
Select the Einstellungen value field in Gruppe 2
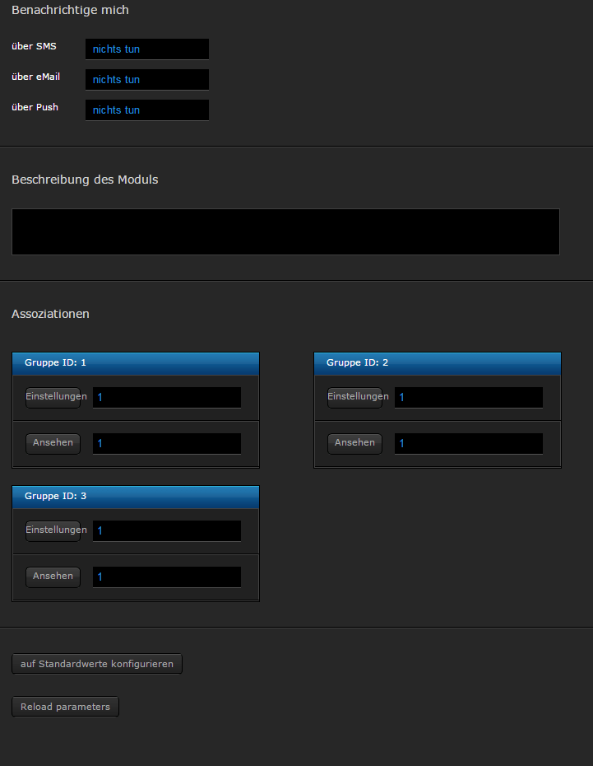click(469, 398)
